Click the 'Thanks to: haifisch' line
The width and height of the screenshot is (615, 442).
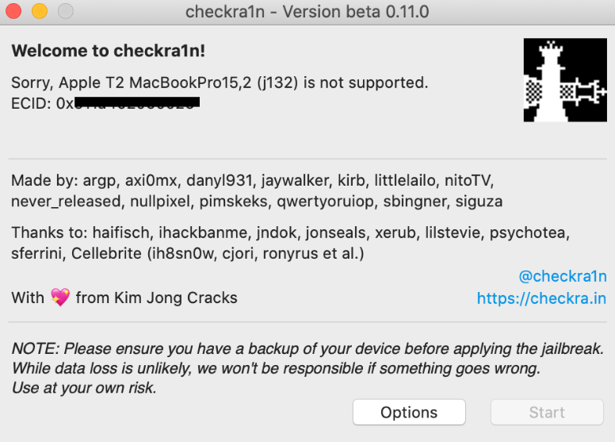(290, 233)
